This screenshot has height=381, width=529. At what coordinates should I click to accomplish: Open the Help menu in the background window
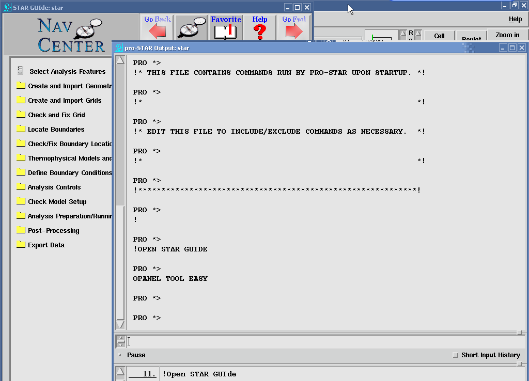[x=515, y=19]
